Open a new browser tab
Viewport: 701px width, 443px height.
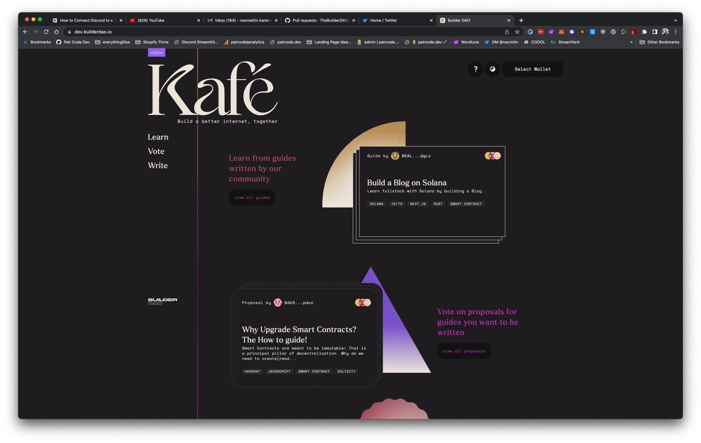[521, 20]
